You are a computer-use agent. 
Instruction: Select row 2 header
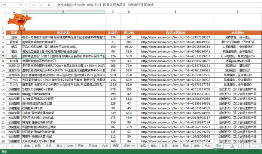pyautogui.click(x=3, y=33)
